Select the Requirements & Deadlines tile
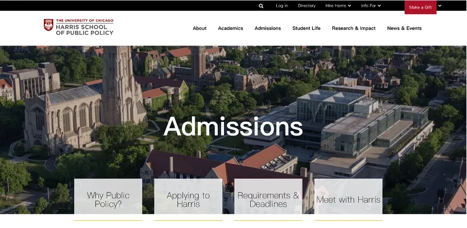 pos(268,199)
